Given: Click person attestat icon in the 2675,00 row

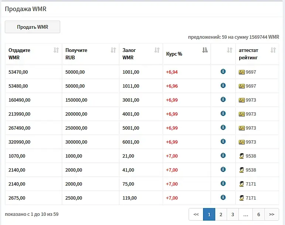Looking at the screenshot, I should tap(242, 198).
